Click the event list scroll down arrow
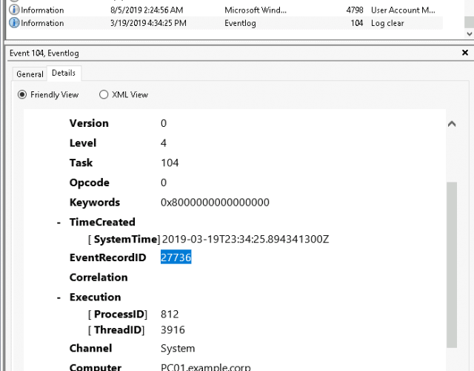 pyautogui.click(x=469, y=33)
